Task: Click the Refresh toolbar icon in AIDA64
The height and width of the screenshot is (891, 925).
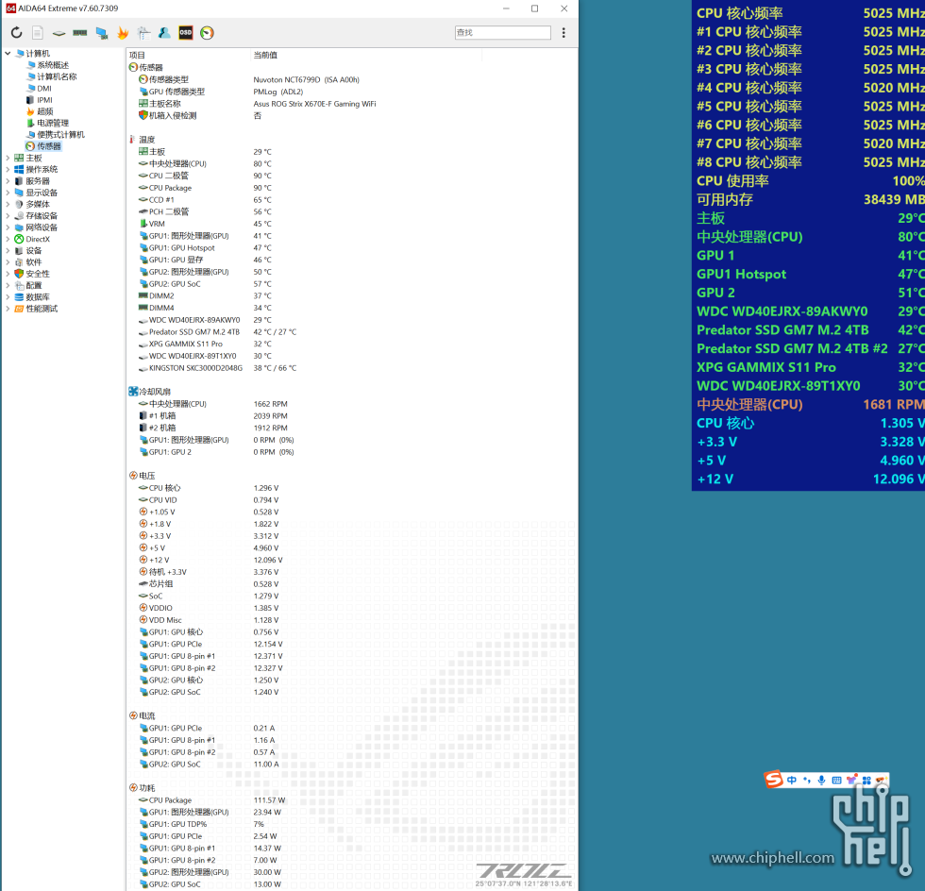Action: [x=17, y=33]
